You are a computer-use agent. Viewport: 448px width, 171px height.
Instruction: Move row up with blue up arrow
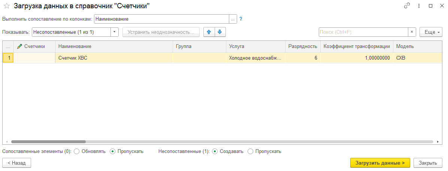pyautogui.click(x=209, y=32)
